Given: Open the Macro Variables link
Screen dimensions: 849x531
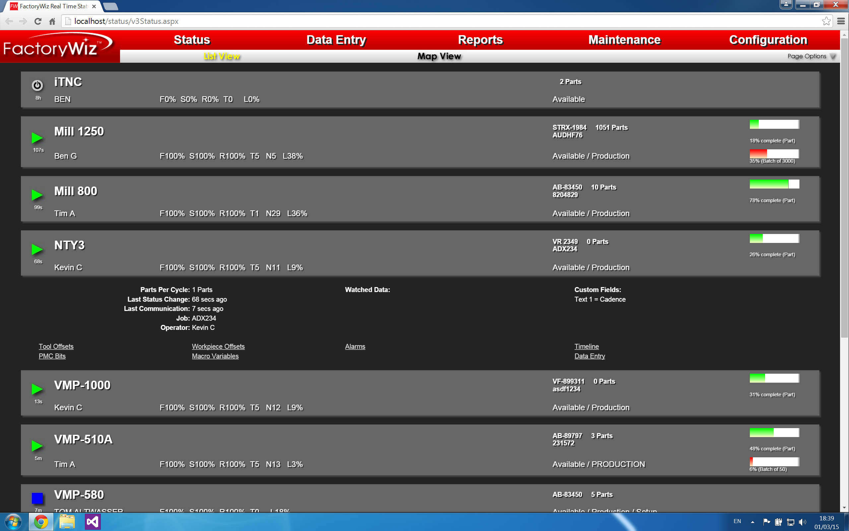Looking at the screenshot, I should click(215, 356).
